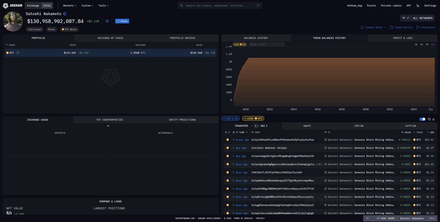
Task: Click the clock icon in TIME column header
Action: coord(234,132)
